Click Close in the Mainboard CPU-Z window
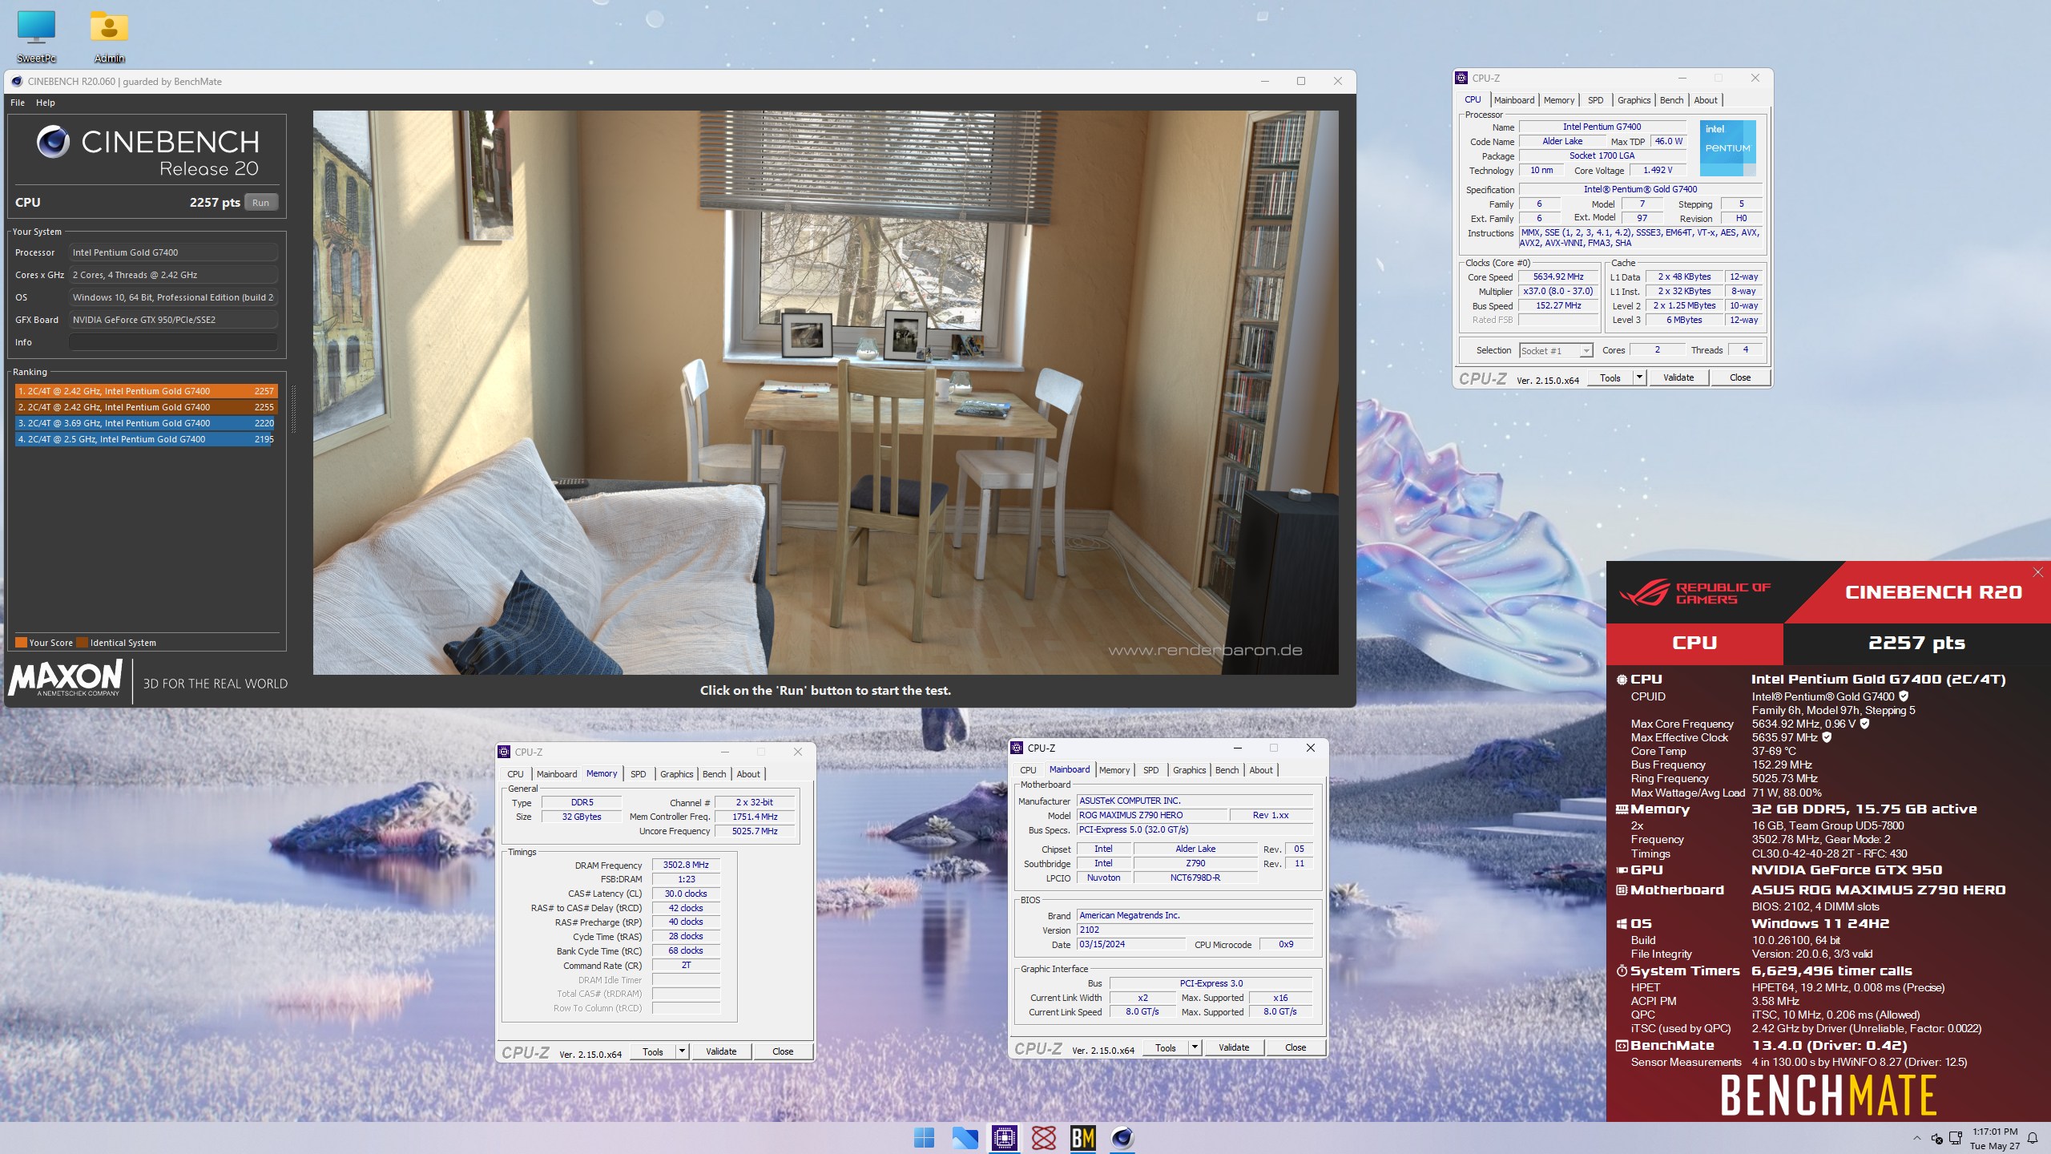Viewport: 2051px width, 1154px height. [1295, 1047]
